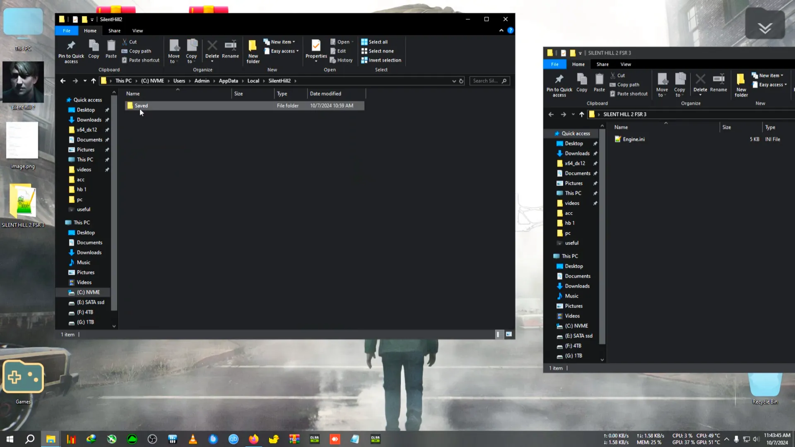Go up one level in SilentHill2 window
Screen dimensions: 795x447
[94, 81]
